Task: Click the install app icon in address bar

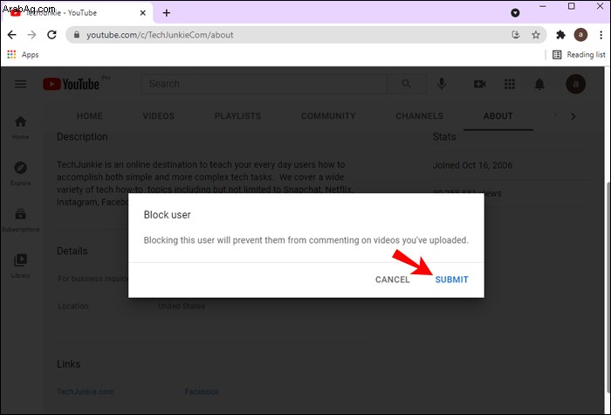Action: pyautogui.click(x=516, y=35)
